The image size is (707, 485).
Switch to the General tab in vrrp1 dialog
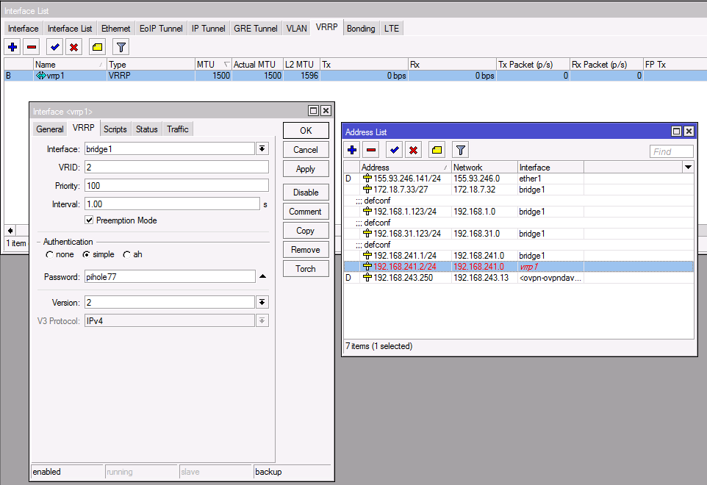coord(49,129)
